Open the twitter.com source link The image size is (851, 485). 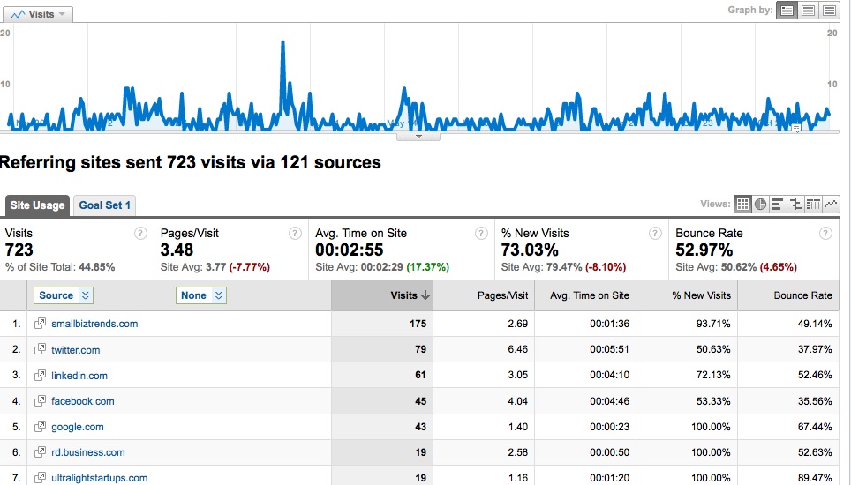click(75, 350)
